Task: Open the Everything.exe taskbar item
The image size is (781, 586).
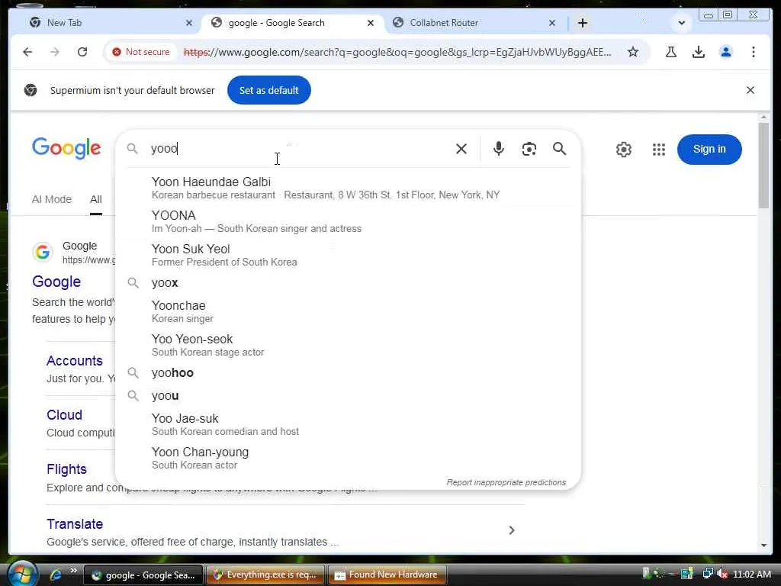Action: pyautogui.click(x=265, y=575)
